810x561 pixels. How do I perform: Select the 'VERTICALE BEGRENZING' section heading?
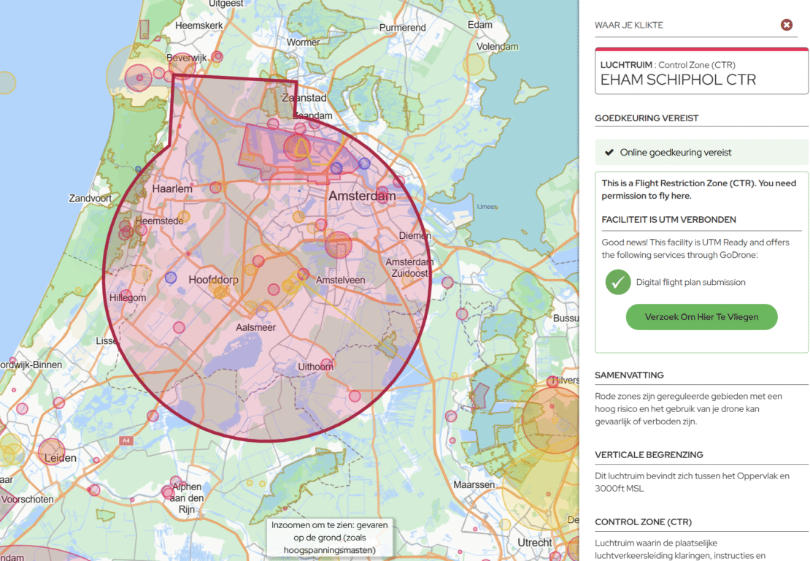[649, 454]
